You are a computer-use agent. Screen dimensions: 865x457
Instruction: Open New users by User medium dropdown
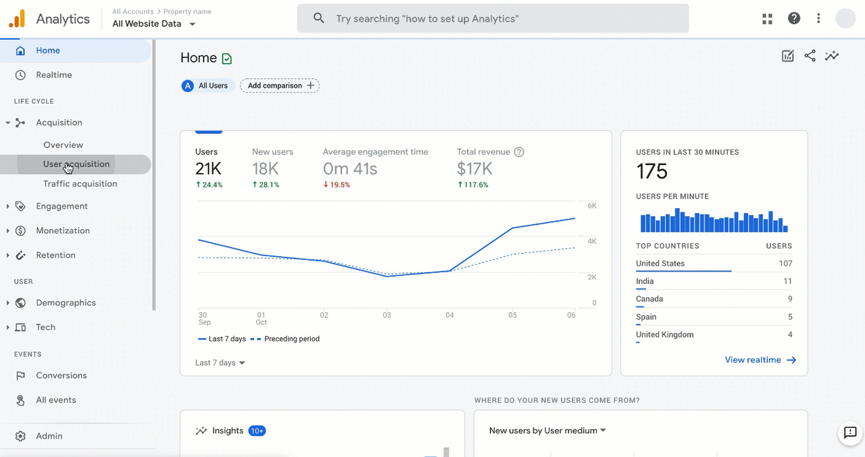pos(547,431)
